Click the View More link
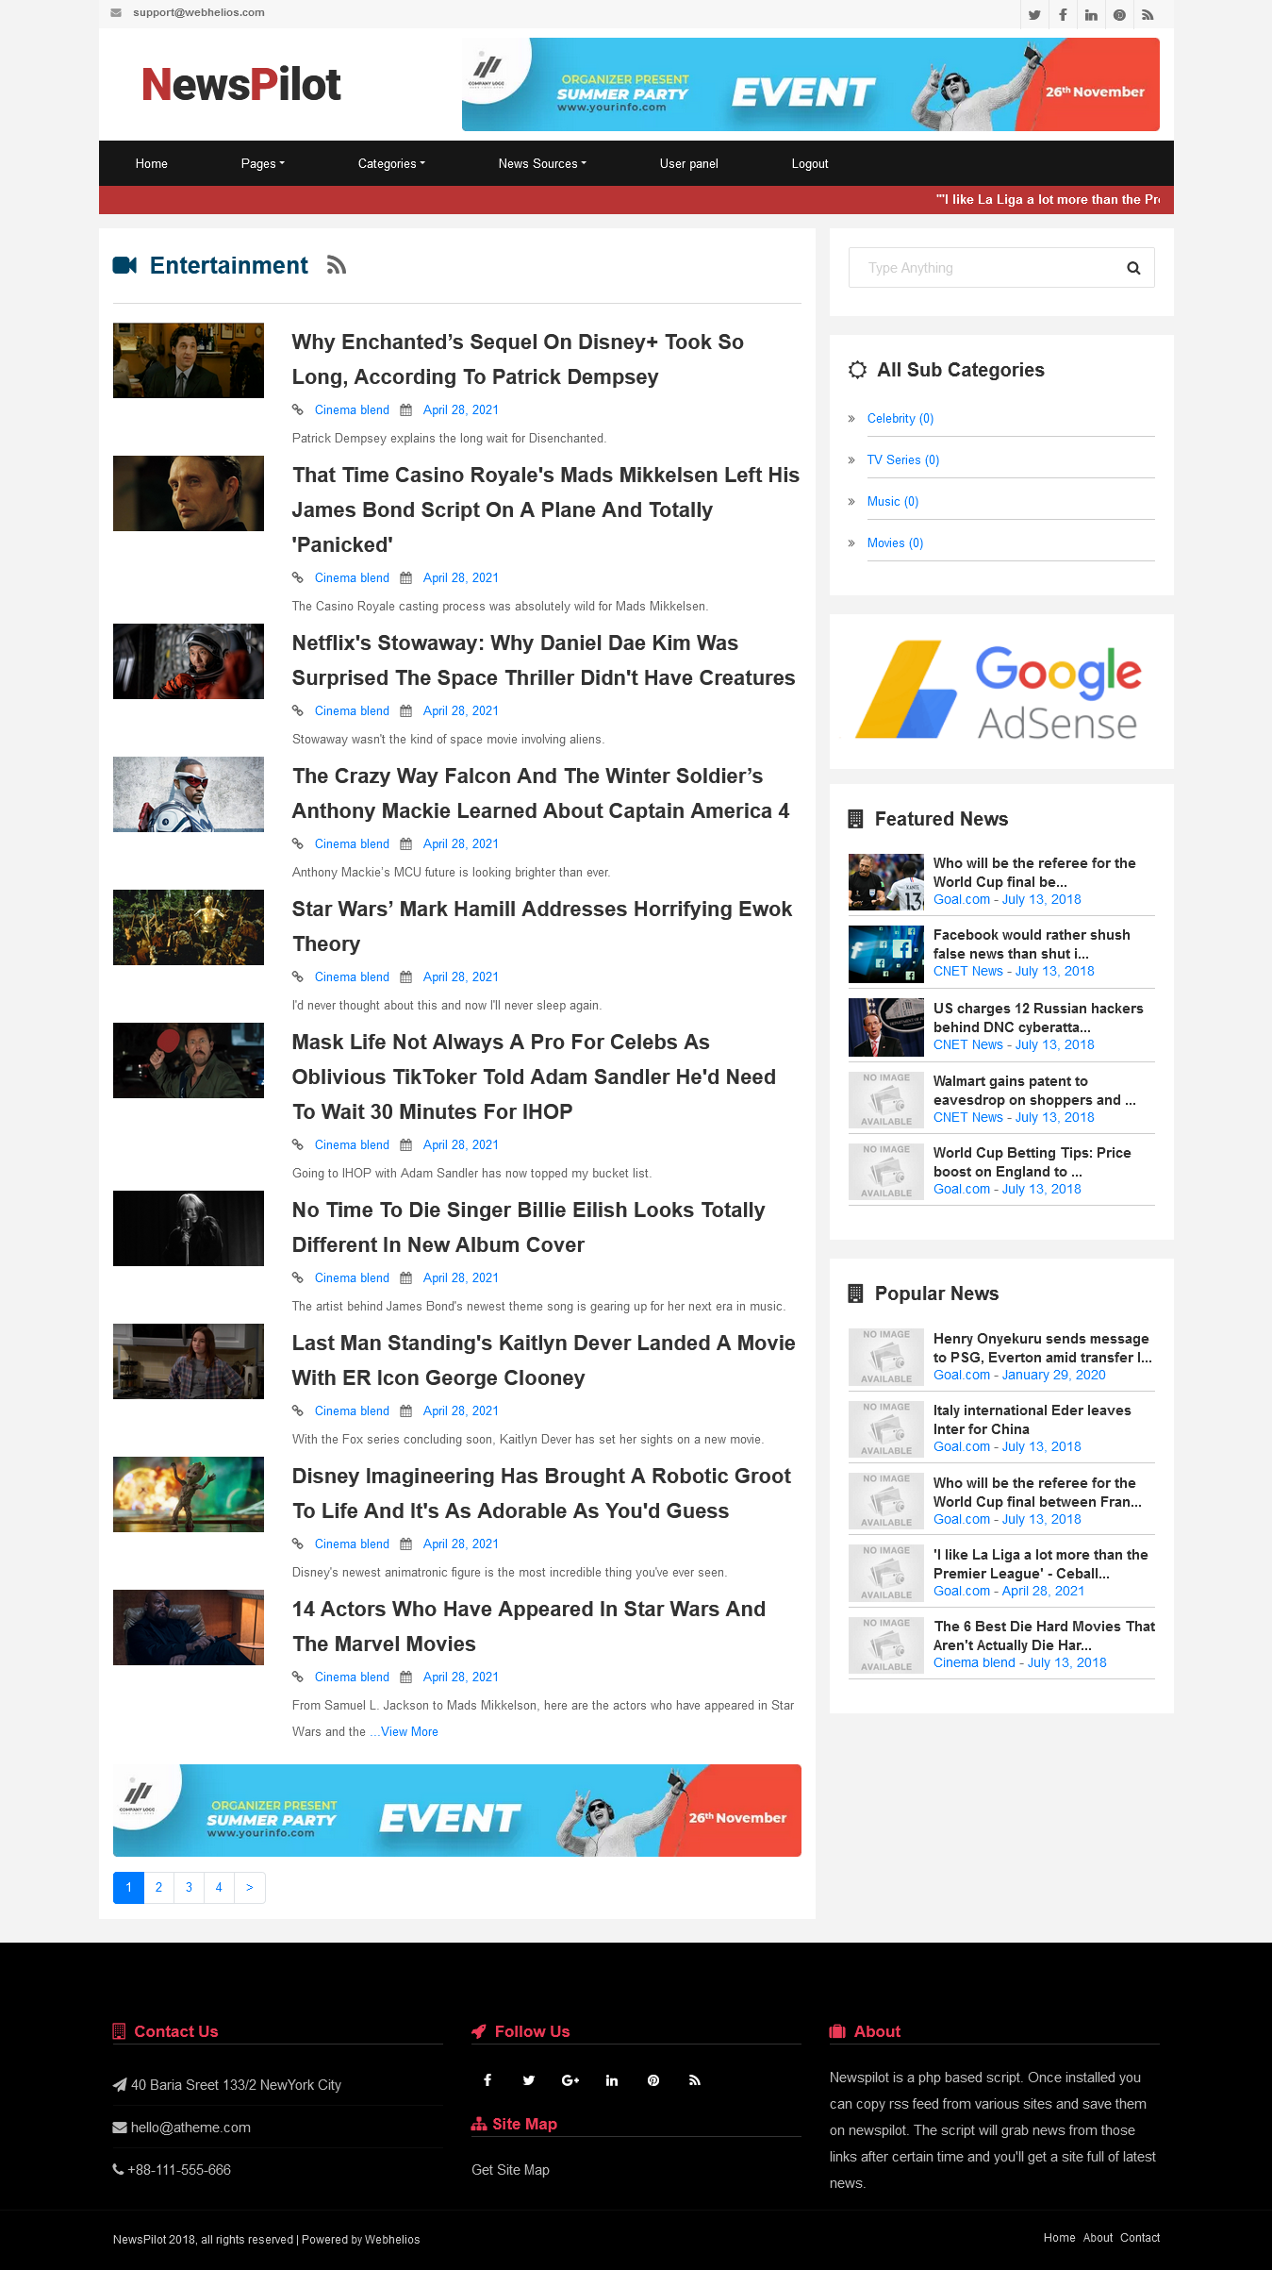Screen dimensions: 1272x2270 click(409, 1732)
